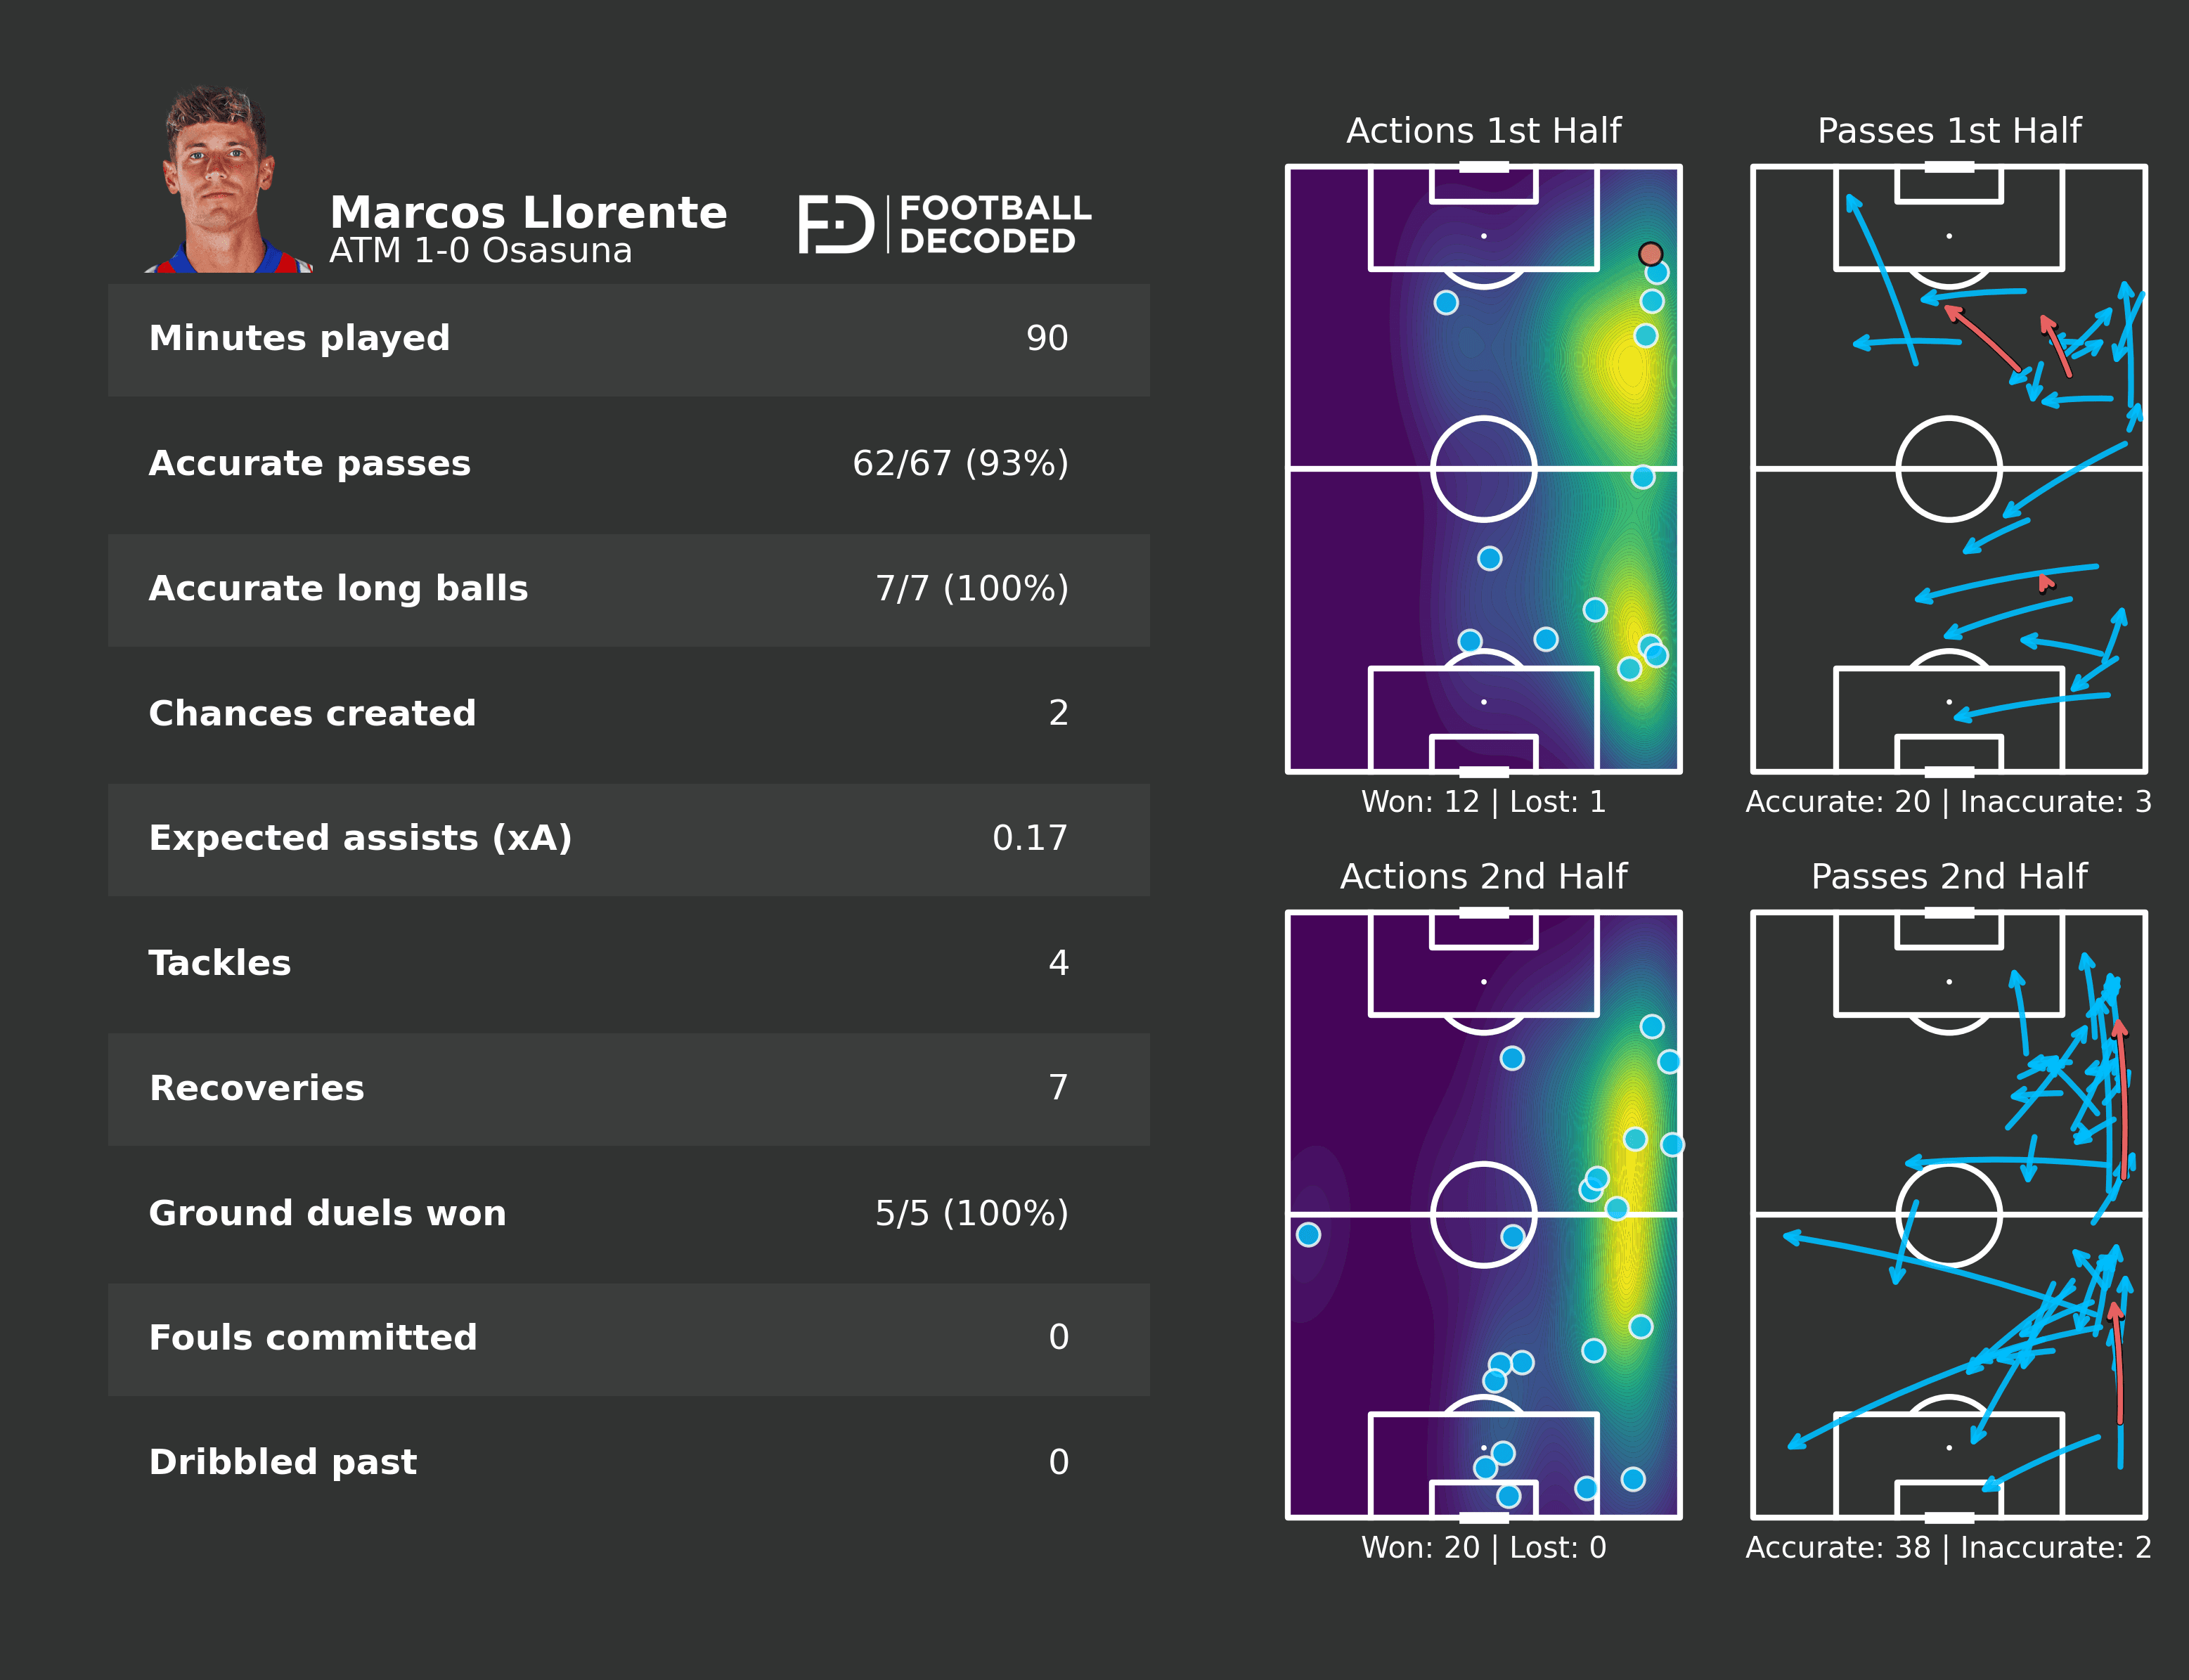The height and width of the screenshot is (1680, 2189).
Task: Click the Expected assists (xA) value 0.17
Action: [1030, 838]
